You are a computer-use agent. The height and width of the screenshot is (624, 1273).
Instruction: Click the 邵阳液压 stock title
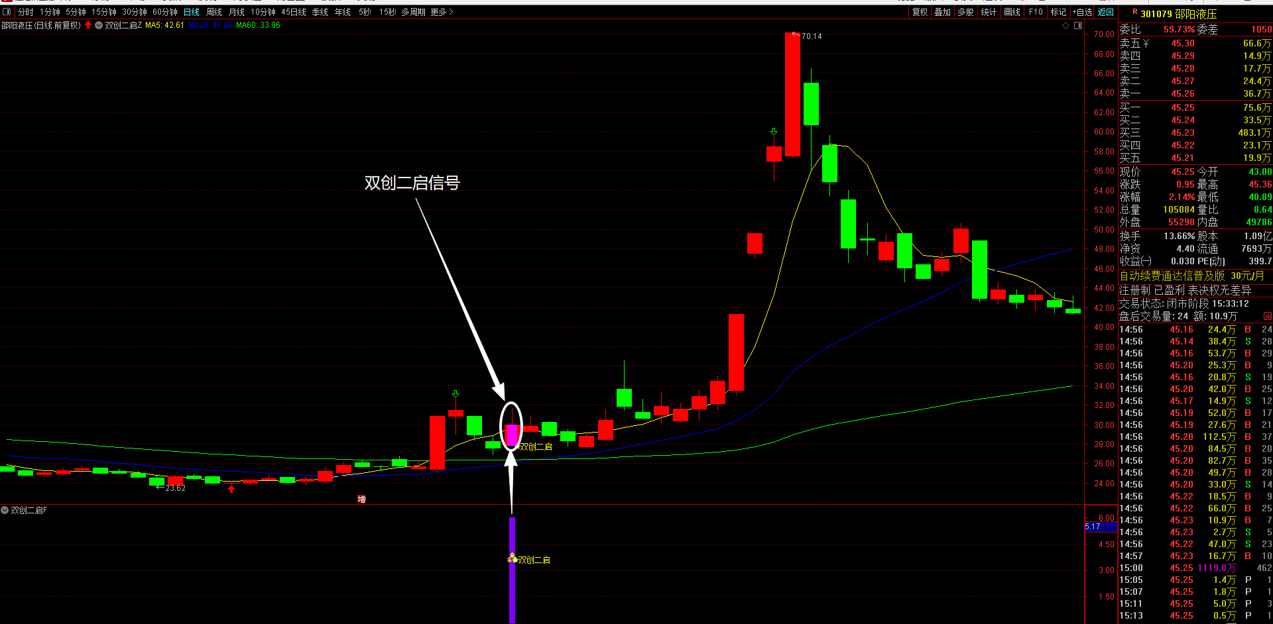point(1196,14)
